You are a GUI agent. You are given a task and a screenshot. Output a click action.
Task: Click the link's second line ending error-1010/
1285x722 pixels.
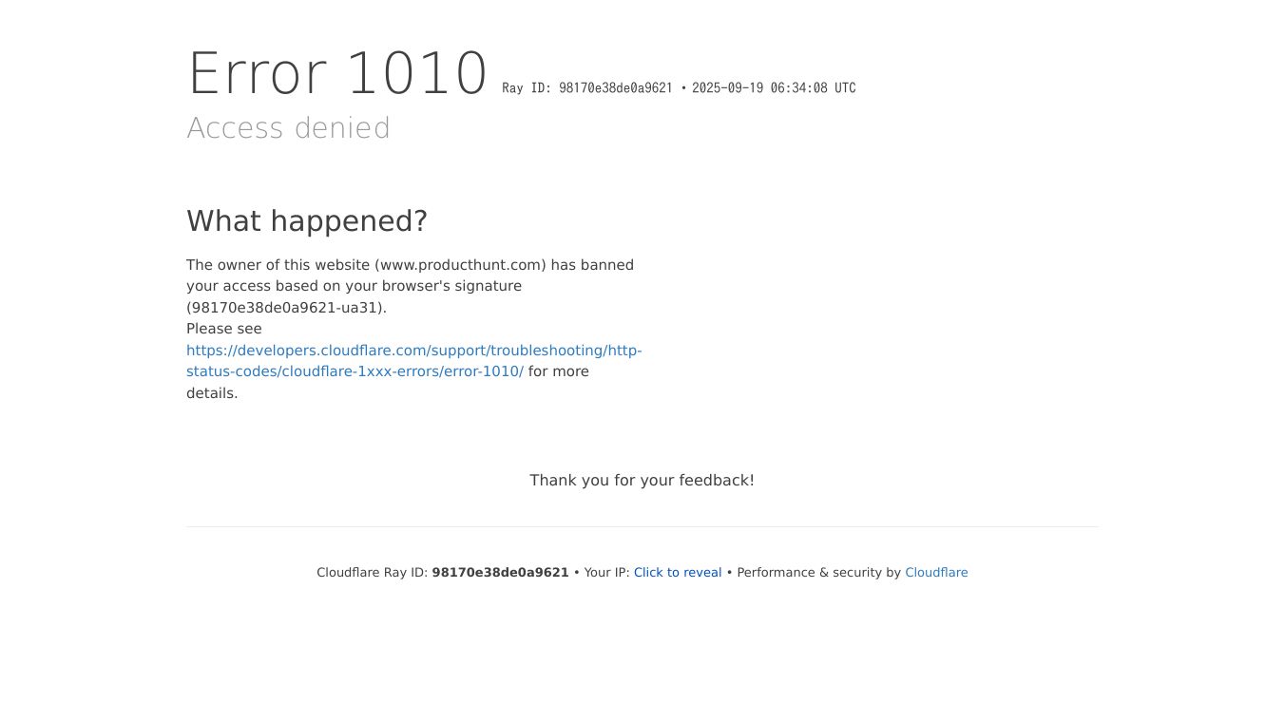click(355, 371)
